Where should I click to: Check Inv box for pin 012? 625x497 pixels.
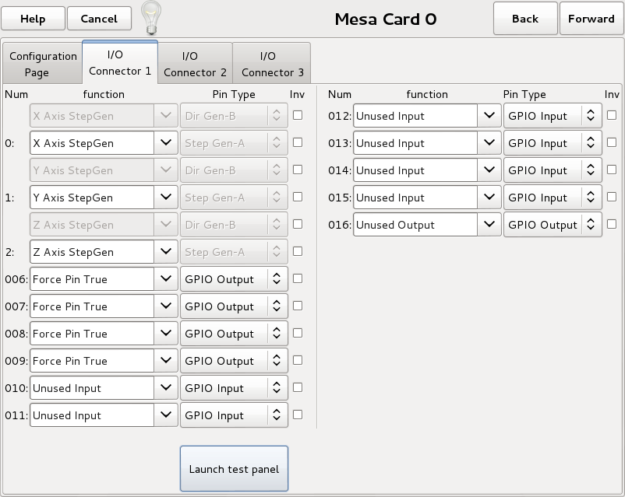612,115
